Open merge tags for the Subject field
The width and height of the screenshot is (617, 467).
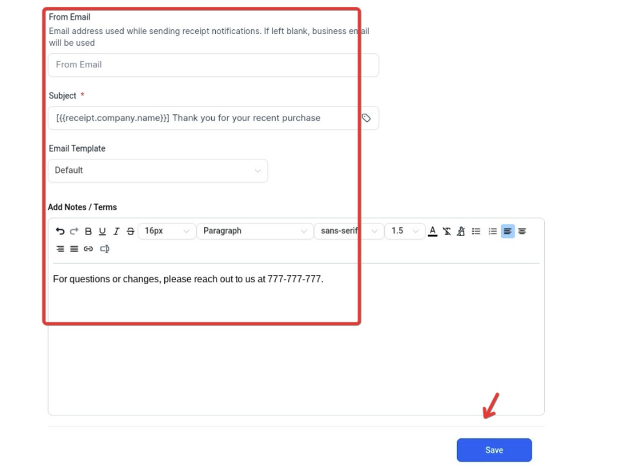pos(367,118)
